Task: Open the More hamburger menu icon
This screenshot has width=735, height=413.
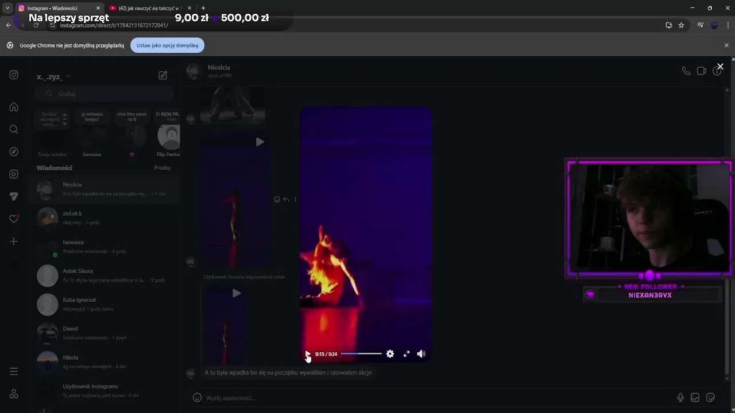Action: 14,371
